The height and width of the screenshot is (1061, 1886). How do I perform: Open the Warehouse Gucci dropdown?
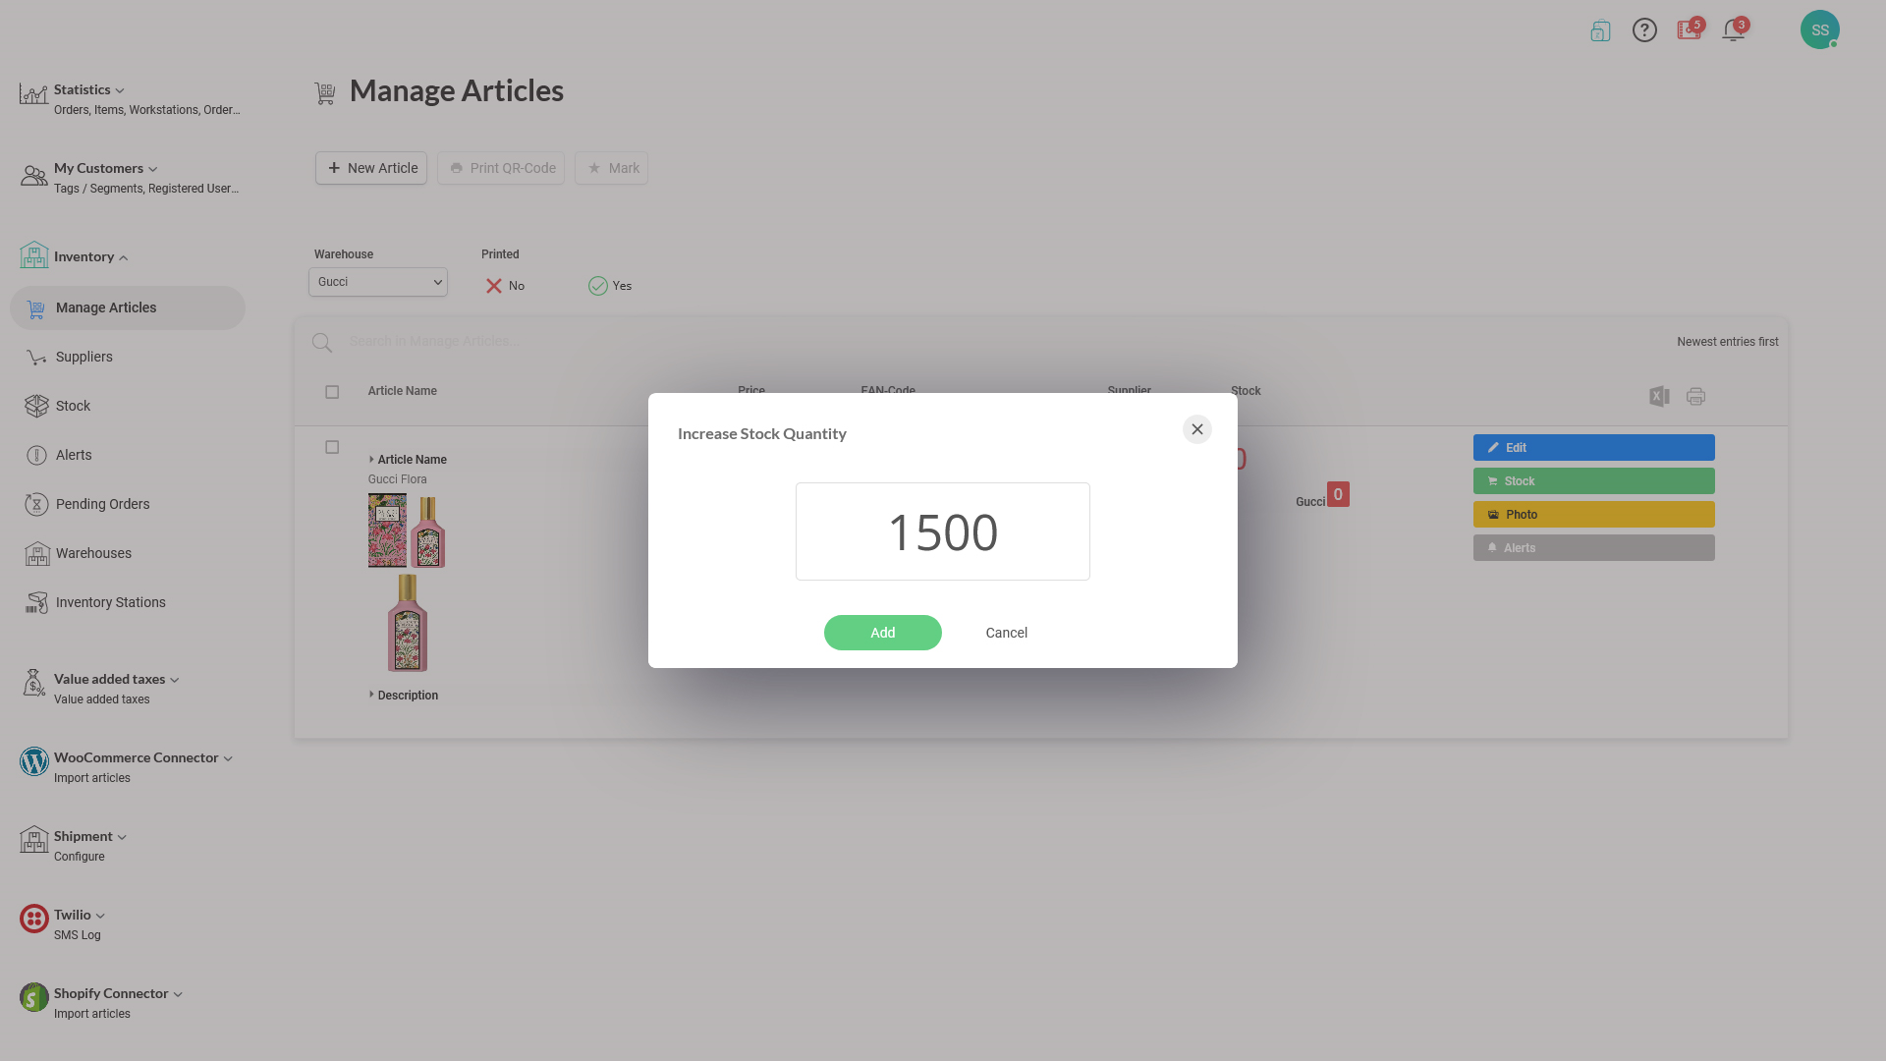378,282
